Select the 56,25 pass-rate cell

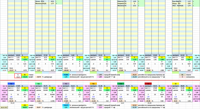click(73, 86)
